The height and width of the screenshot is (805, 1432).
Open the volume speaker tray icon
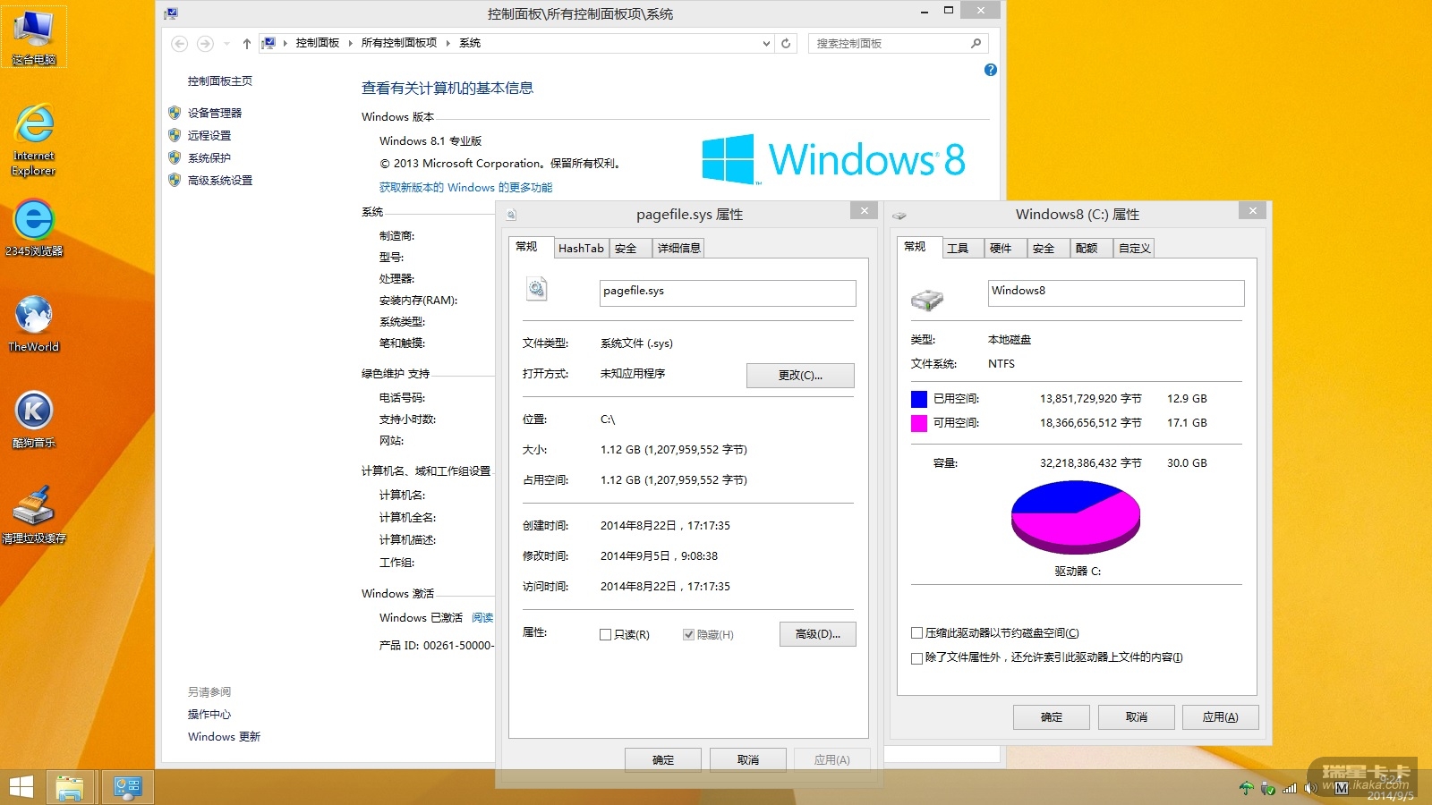pos(1311,788)
